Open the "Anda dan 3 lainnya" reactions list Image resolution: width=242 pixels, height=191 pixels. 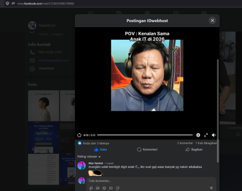[96, 143]
